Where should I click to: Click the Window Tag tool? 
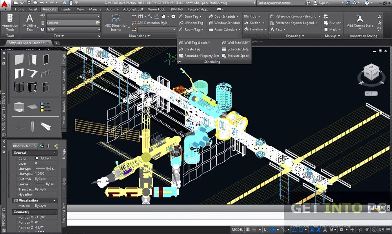(x=191, y=23)
